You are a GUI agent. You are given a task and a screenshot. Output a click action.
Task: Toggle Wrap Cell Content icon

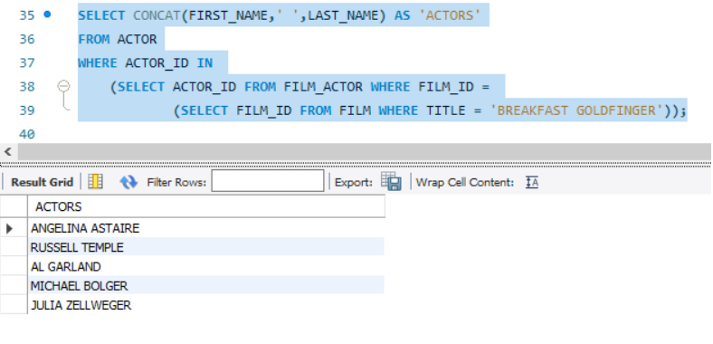pos(531,182)
